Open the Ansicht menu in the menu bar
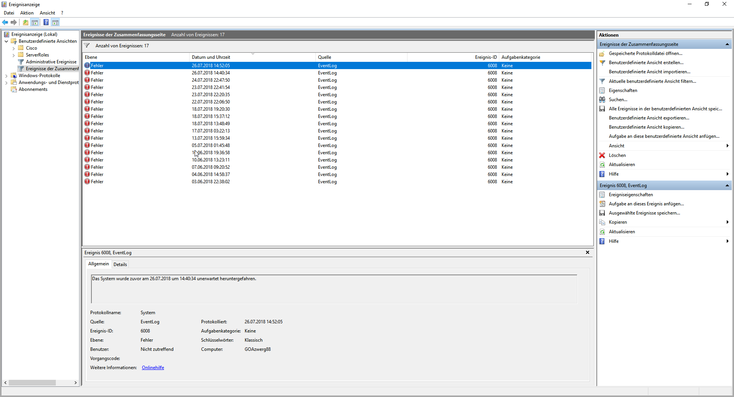734x397 pixels. tap(47, 13)
